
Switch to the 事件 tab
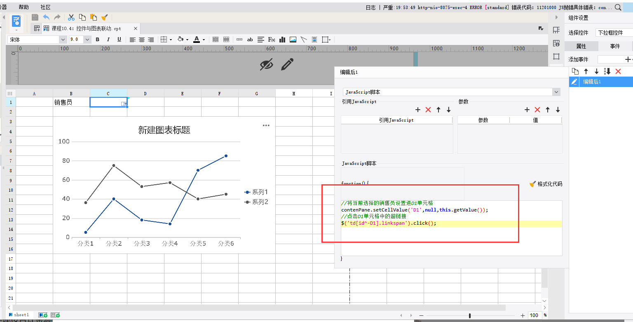615,46
